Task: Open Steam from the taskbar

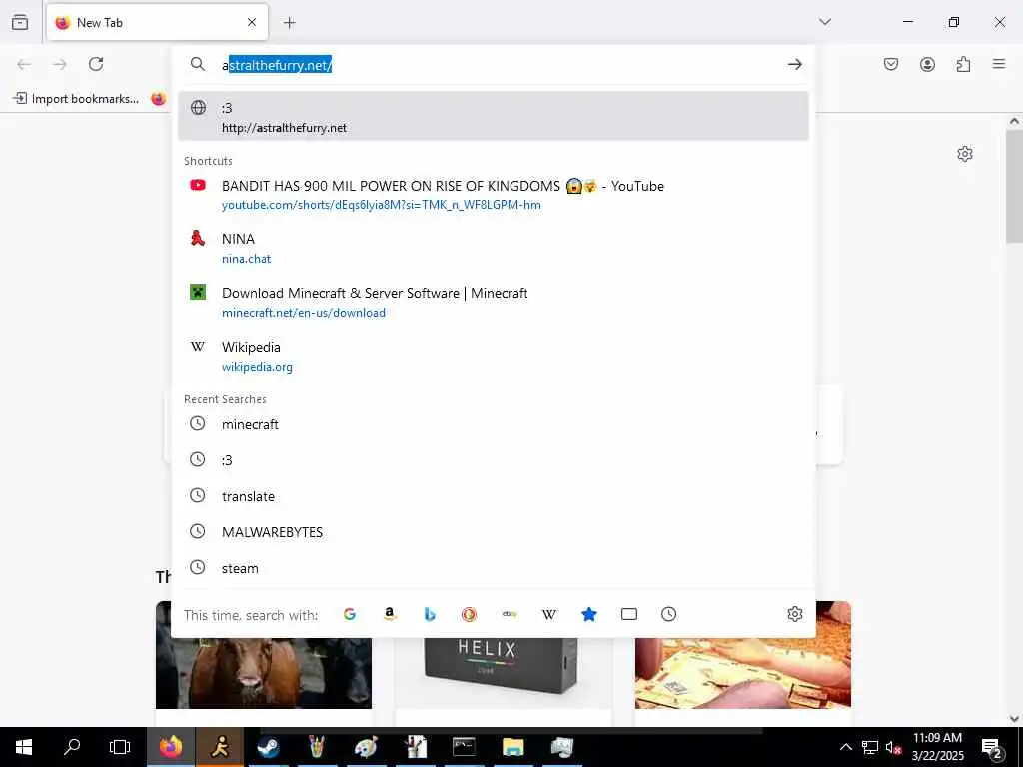Action: click(268, 747)
